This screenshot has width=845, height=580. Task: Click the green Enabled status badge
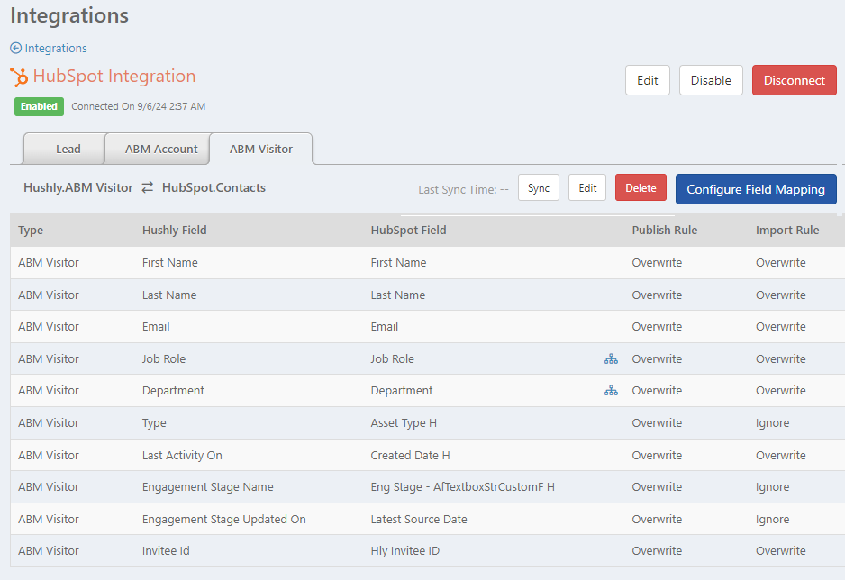(x=39, y=106)
